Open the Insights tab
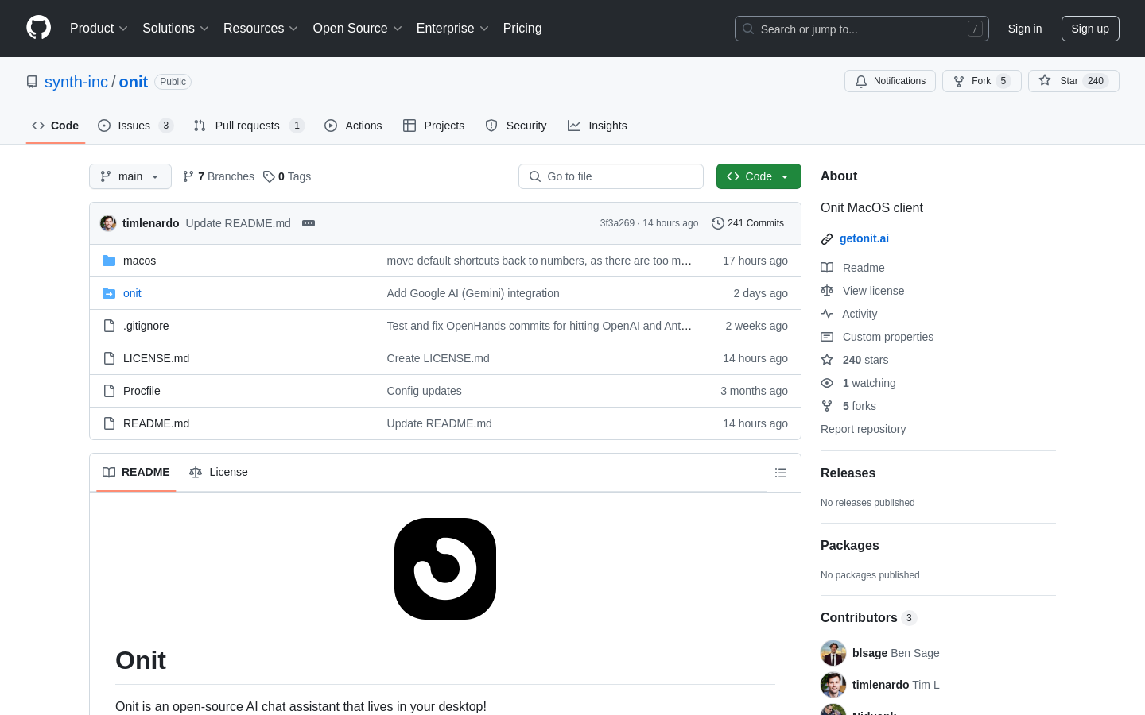 pos(597,126)
